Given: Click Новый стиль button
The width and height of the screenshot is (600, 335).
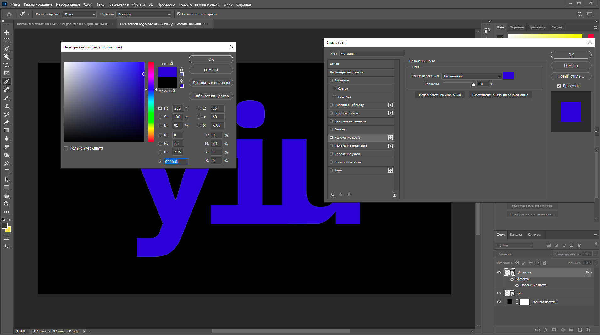Looking at the screenshot, I should tap(571, 76).
